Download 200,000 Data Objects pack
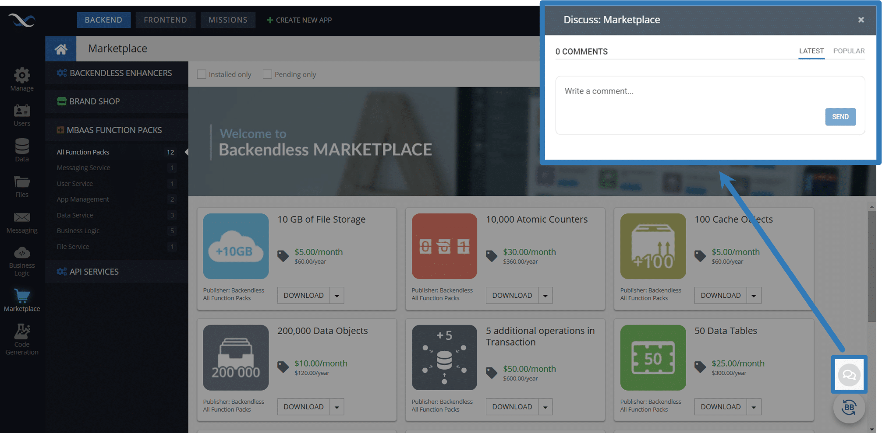Image resolution: width=882 pixels, height=433 pixels. 304,407
